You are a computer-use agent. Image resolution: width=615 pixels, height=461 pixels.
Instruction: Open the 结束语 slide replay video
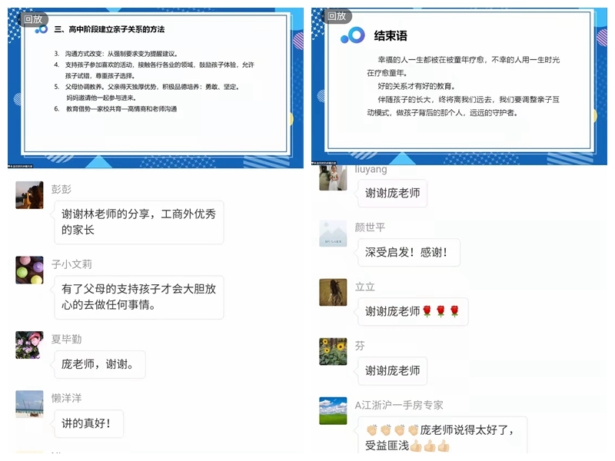click(x=459, y=88)
